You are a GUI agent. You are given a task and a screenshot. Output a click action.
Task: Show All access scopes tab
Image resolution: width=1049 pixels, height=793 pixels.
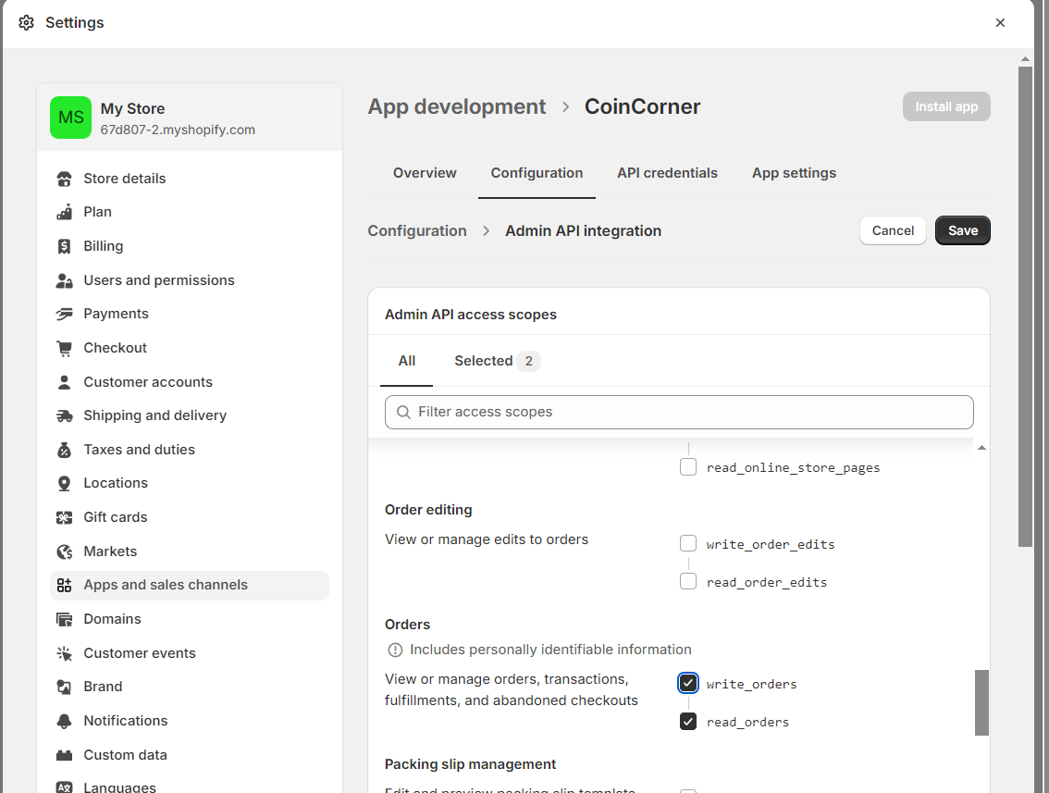(407, 362)
